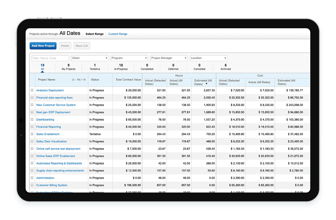
Task: Sort by Total Contract Value header
Action: click(x=128, y=80)
